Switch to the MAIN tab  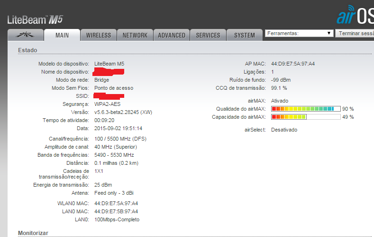pyautogui.click(x=62, y=35)
